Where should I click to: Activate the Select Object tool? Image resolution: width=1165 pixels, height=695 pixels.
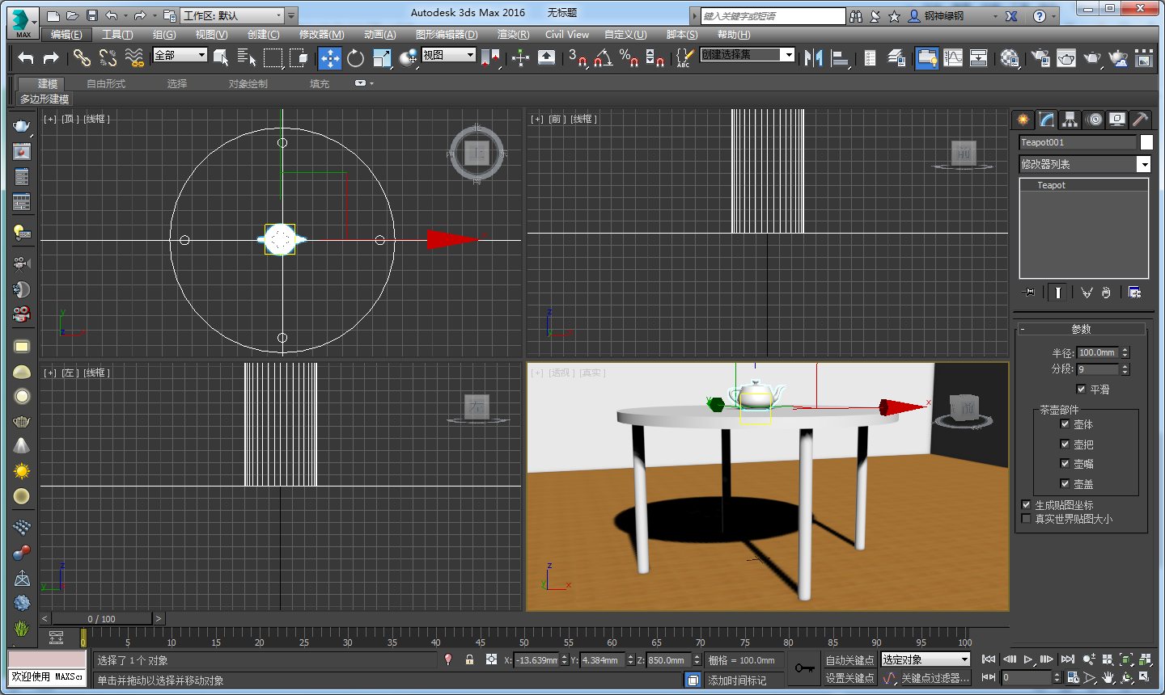click(x=221, y=57)
